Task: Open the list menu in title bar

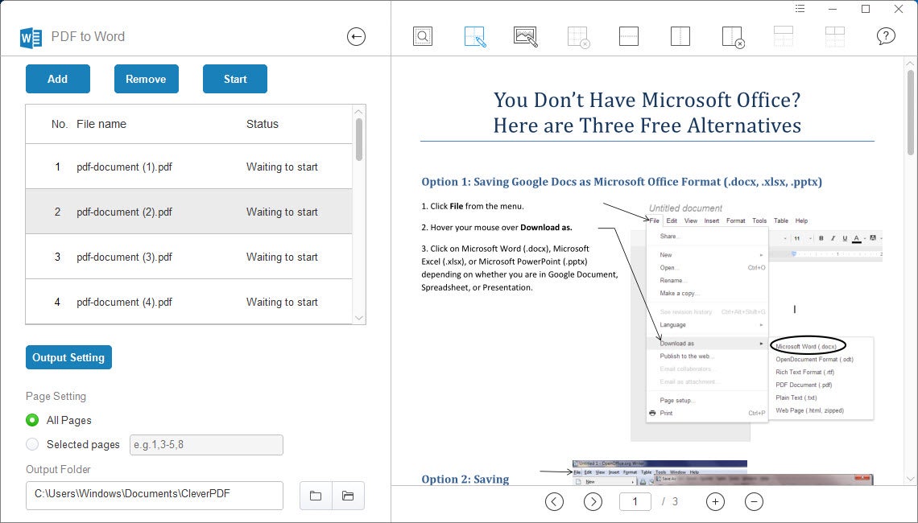Action: 800,9
